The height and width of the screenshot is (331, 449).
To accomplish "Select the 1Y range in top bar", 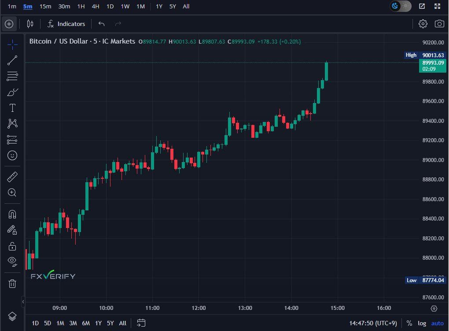I will (x=159, y=6).
